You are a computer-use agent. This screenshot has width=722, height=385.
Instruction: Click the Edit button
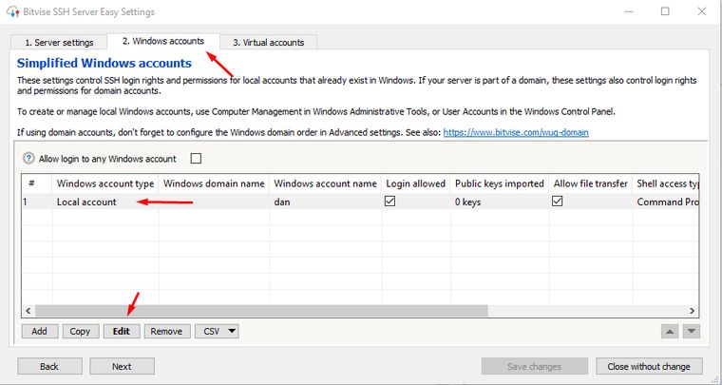coord(122,331)
